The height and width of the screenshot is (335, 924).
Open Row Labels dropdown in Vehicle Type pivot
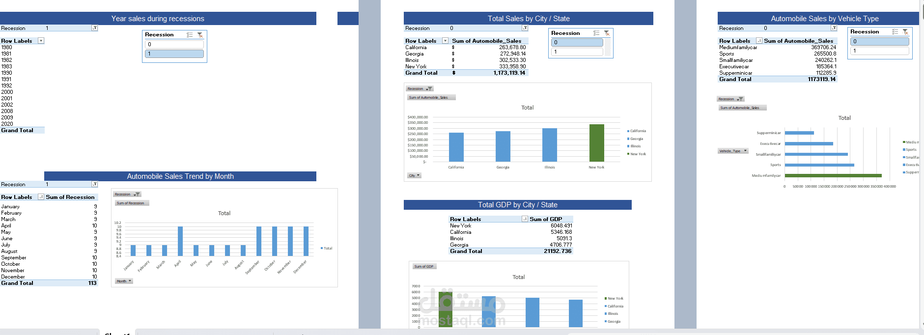[759, 41]
